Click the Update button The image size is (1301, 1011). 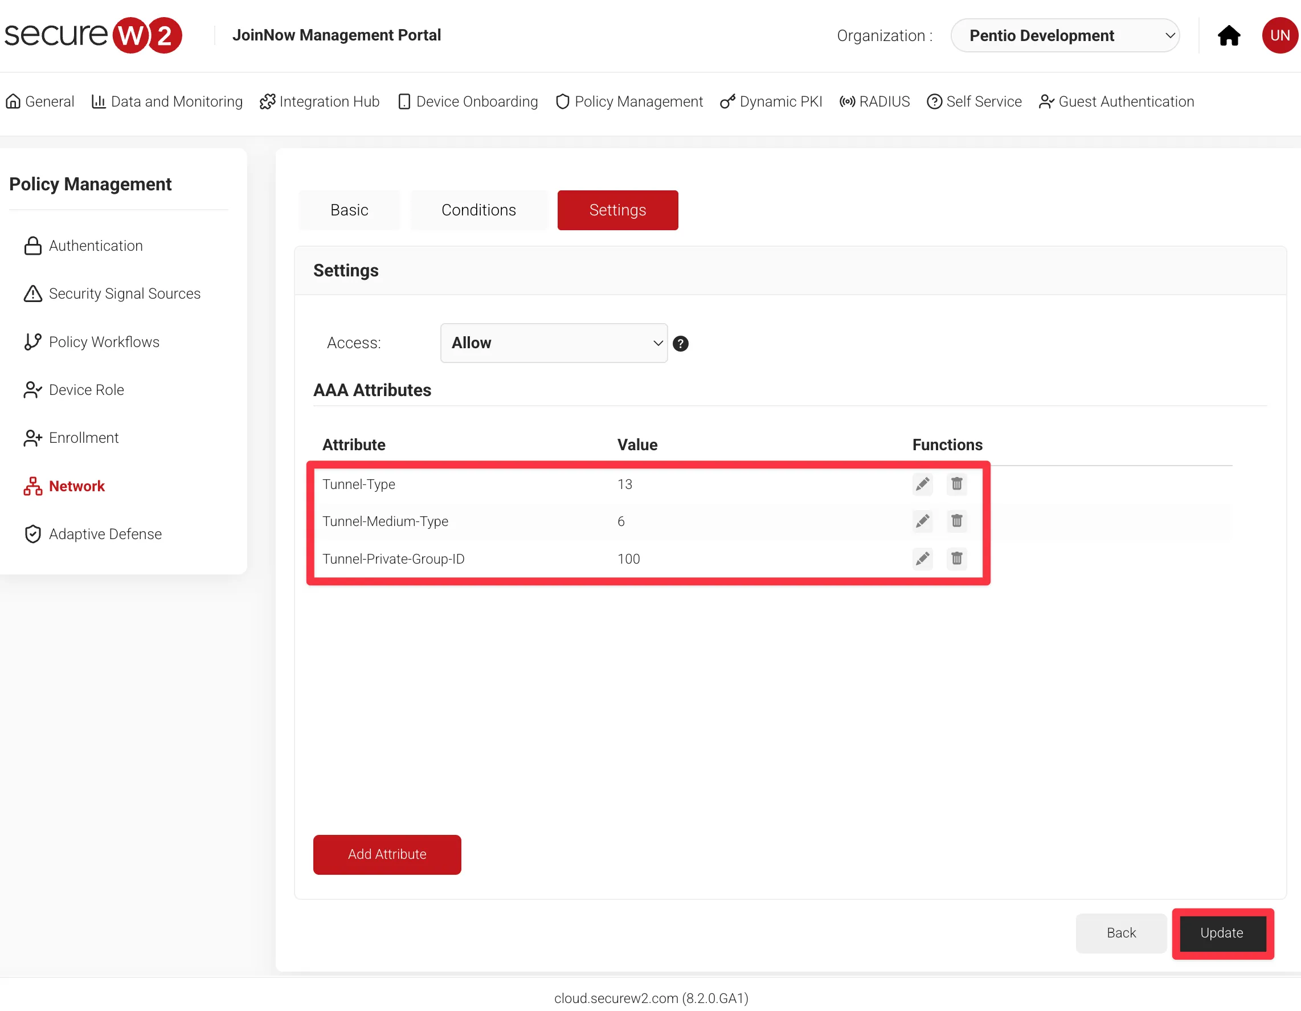click(x=1221, y=933)
